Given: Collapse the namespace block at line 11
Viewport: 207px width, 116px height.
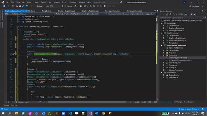Looking at the screenshot, I should (x=17, y=27).
